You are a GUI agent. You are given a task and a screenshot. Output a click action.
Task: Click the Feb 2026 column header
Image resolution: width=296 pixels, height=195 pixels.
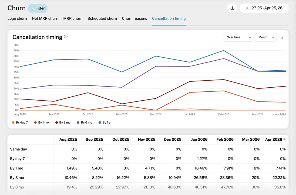tap(225, 140)
